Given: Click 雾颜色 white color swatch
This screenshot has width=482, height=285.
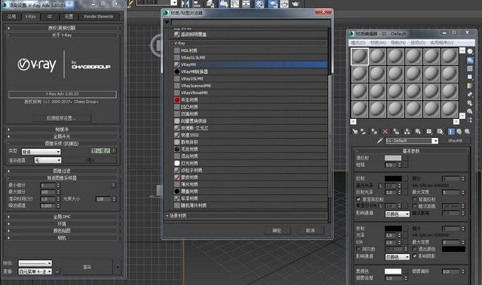Looking at the screenshot, I should pos(393,271).
